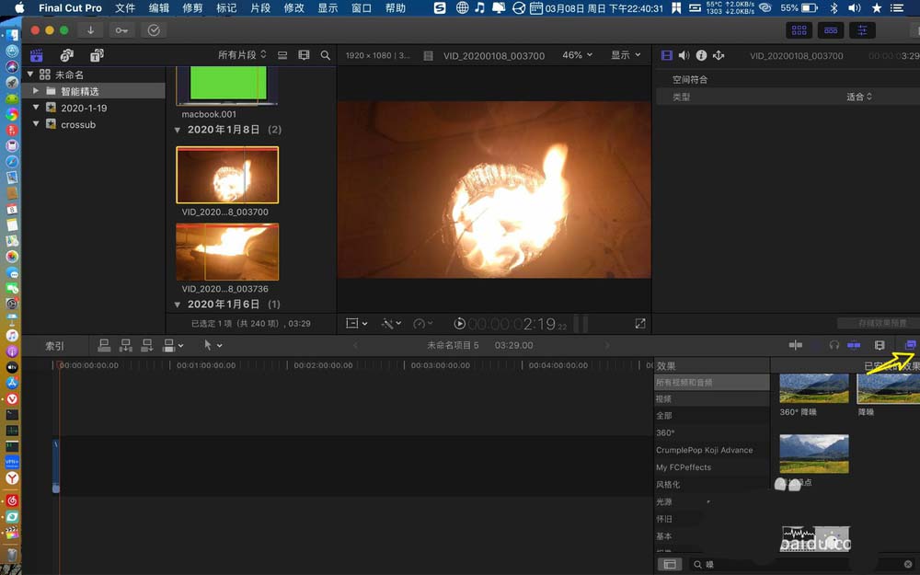Open the keyword editor key icon
The width and height of the screenshot is (920, 575).
pyautogui.click(x=121, y=30)
